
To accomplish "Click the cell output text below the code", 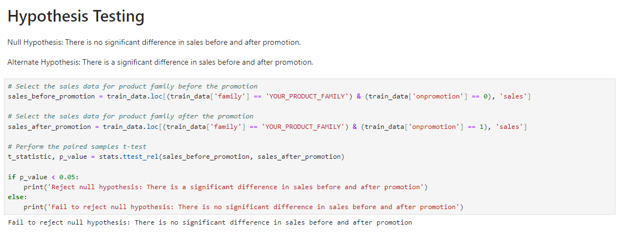I will click(x=210, y=222).
